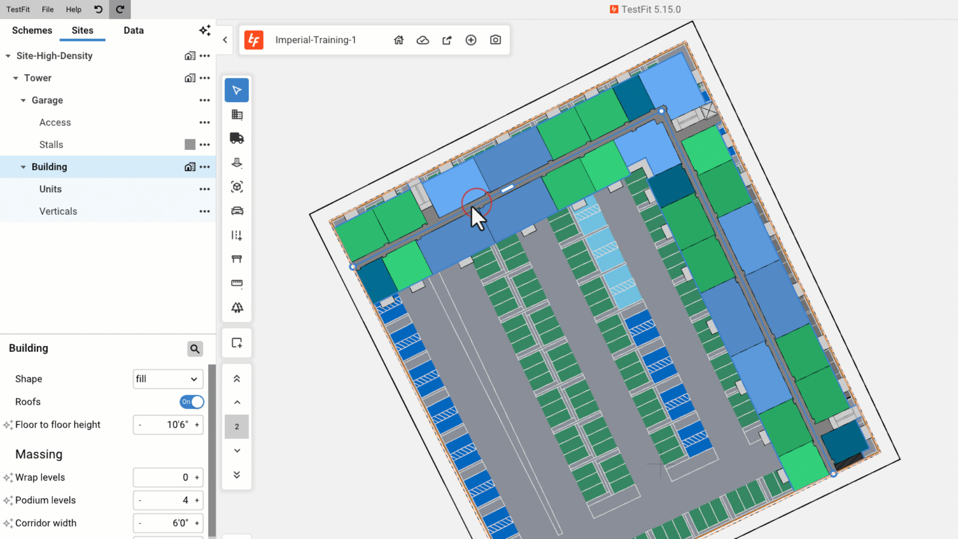This screenshot has width=958, height=539.
Task: Select the trees landscape tool
Action: 237,307
